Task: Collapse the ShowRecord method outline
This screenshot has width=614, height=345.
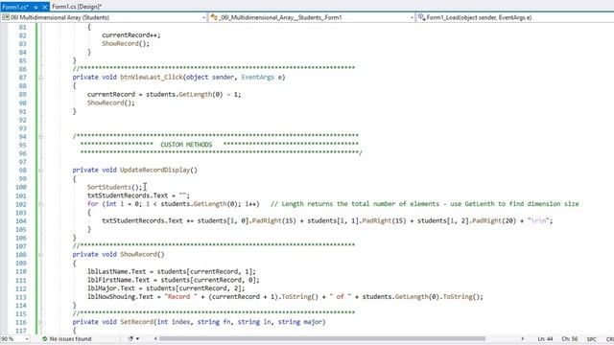Action: point(40,255)
